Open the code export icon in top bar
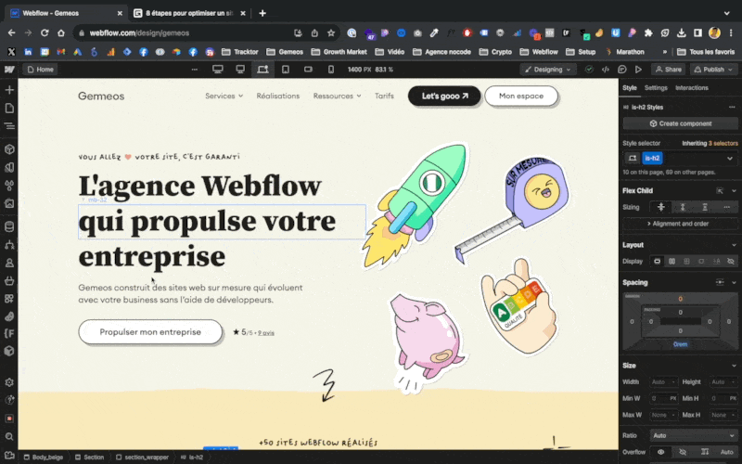Screen dimensions: 742x464 click(x=606, y=70)
